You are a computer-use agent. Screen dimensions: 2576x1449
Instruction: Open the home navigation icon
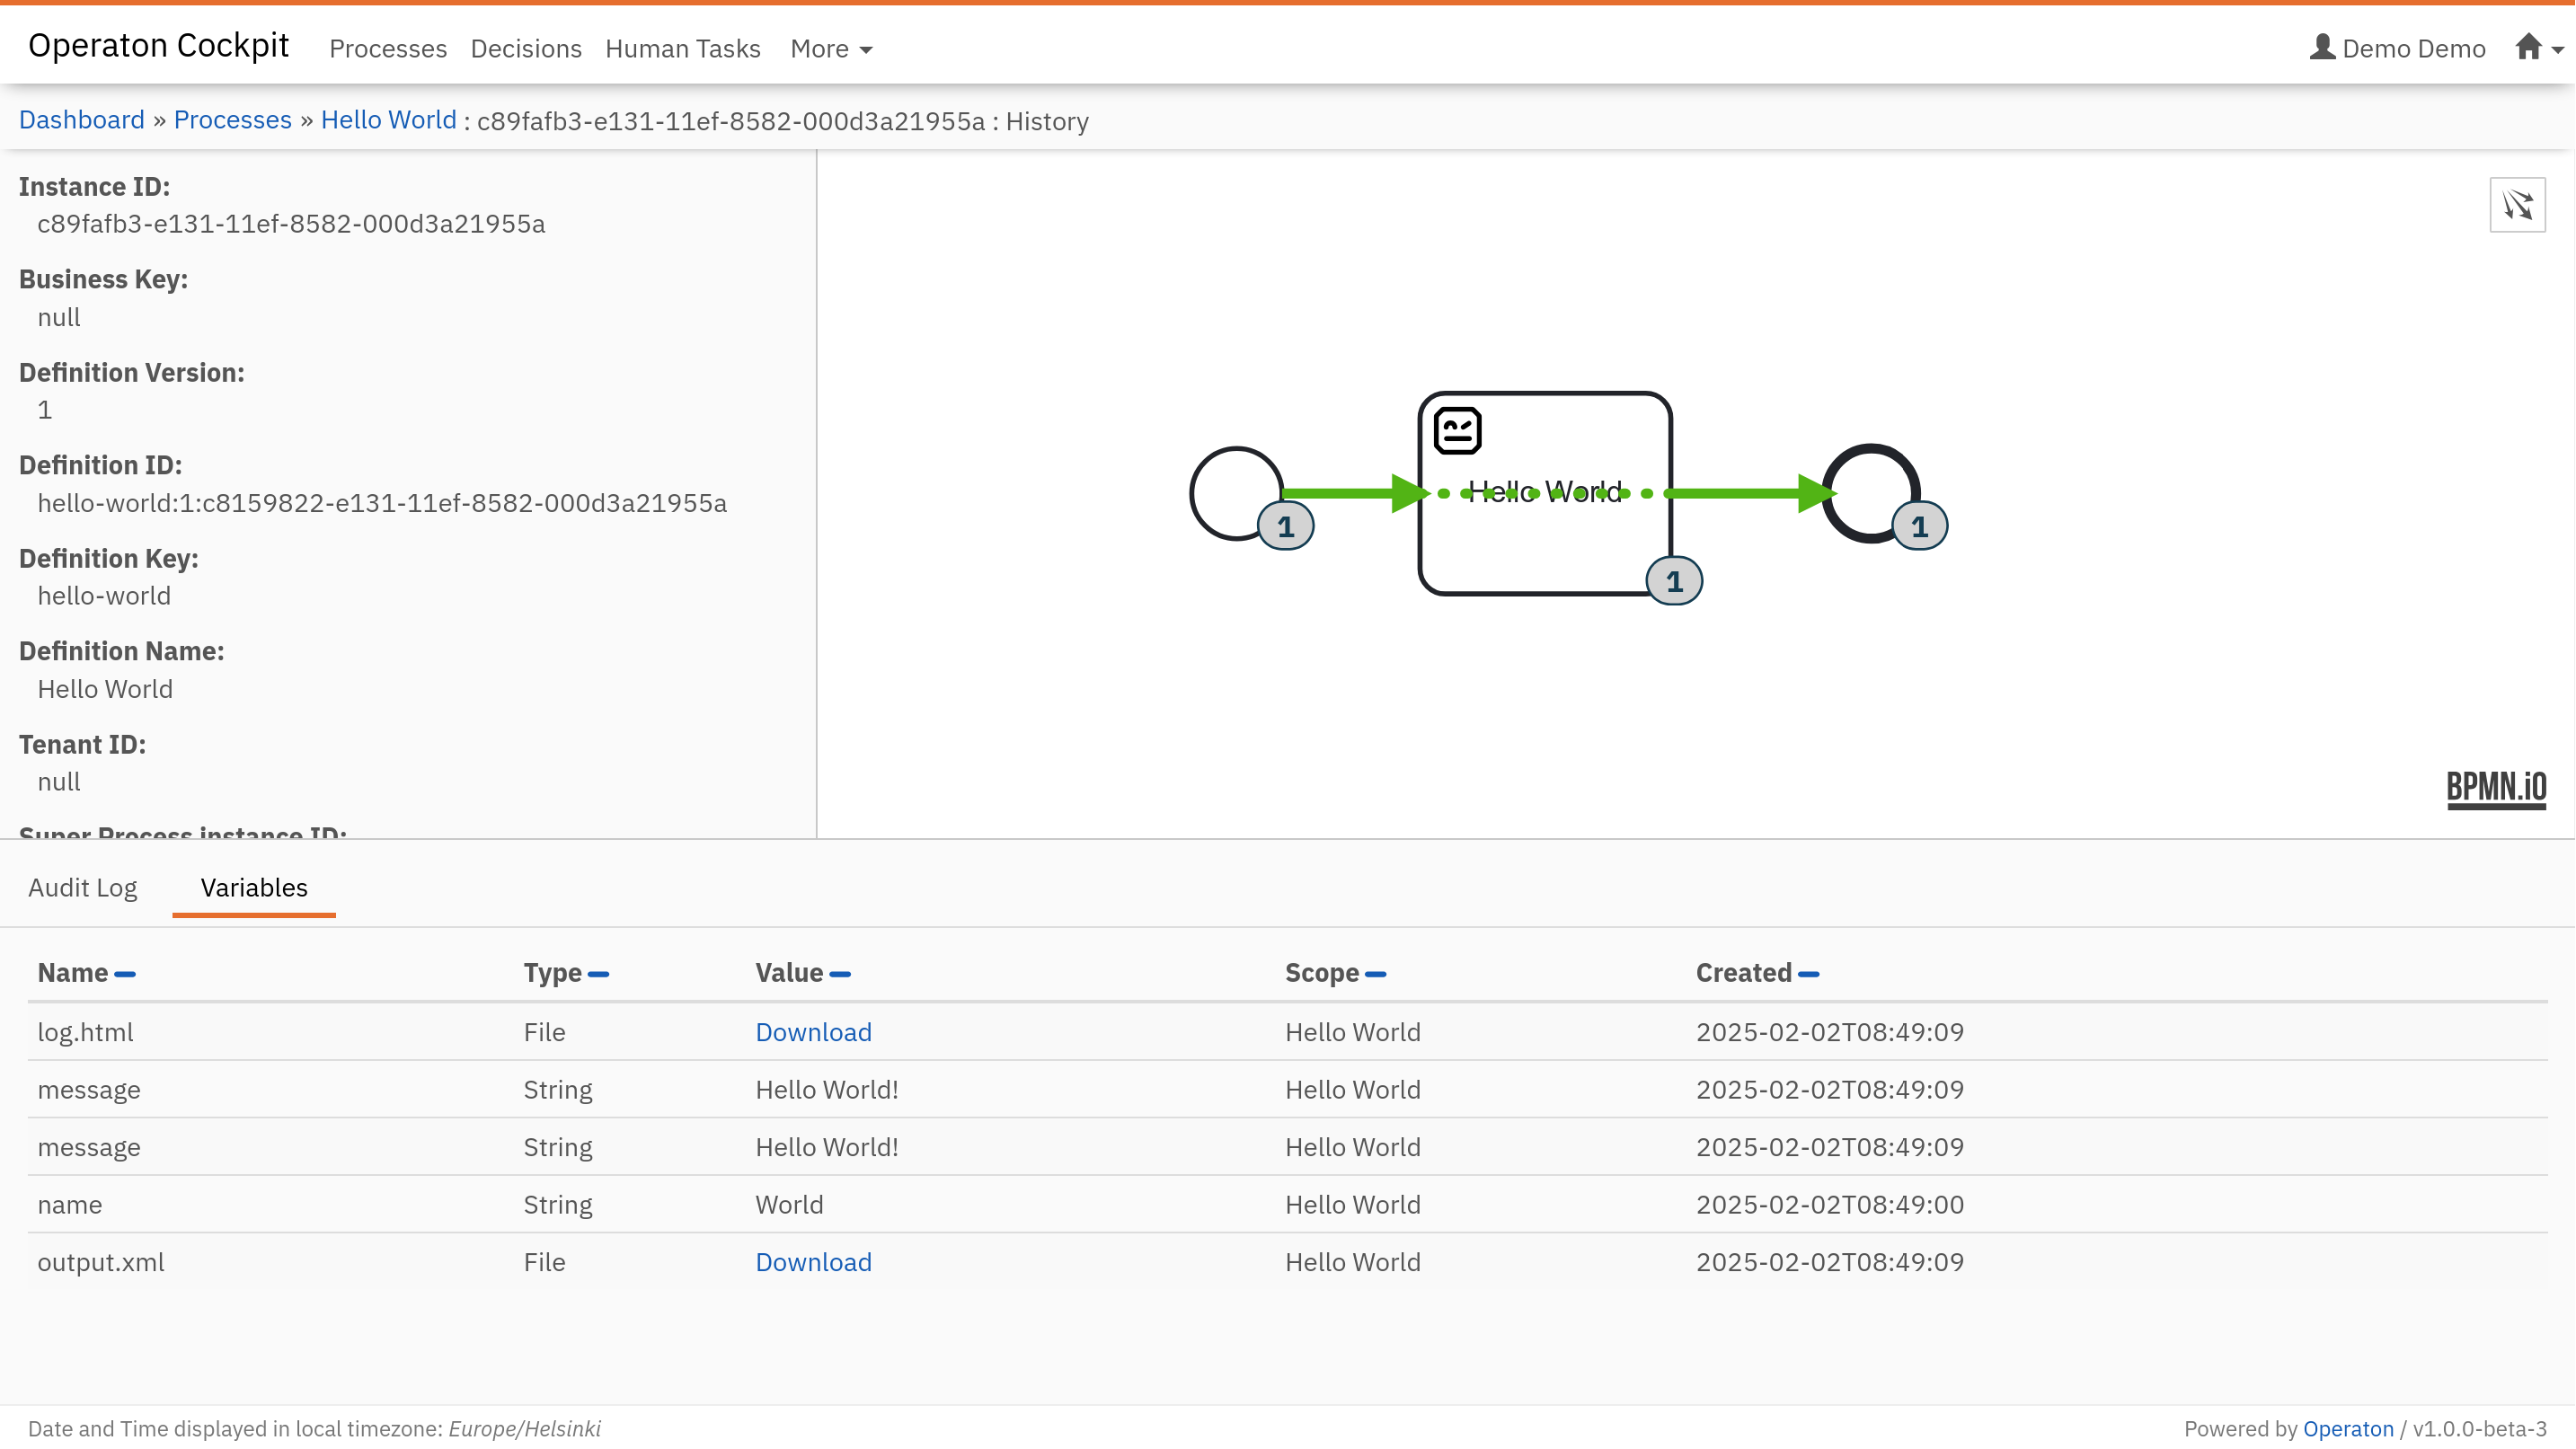click(x=2528, y=47)
